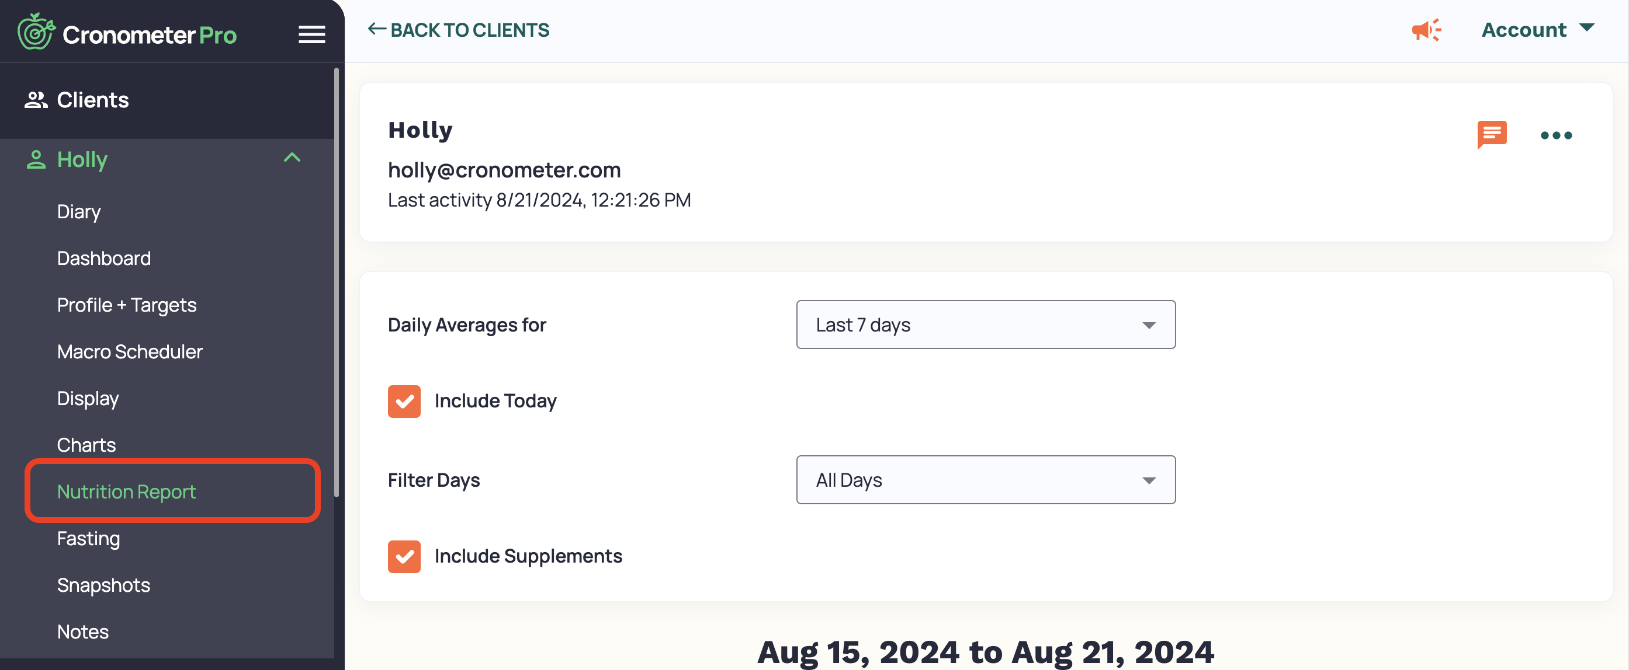This screenshot has width=1629, height=670.
Task: Click the Clients people icon
Action: pyautogui.click(x=36, y=100)
